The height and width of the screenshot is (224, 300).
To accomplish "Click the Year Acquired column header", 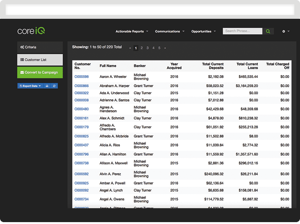I will 174,66.
